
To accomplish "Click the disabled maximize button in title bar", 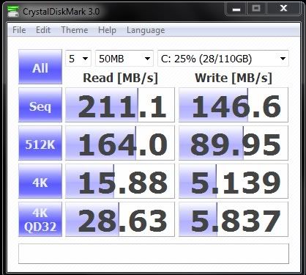I will click(256, 9).
